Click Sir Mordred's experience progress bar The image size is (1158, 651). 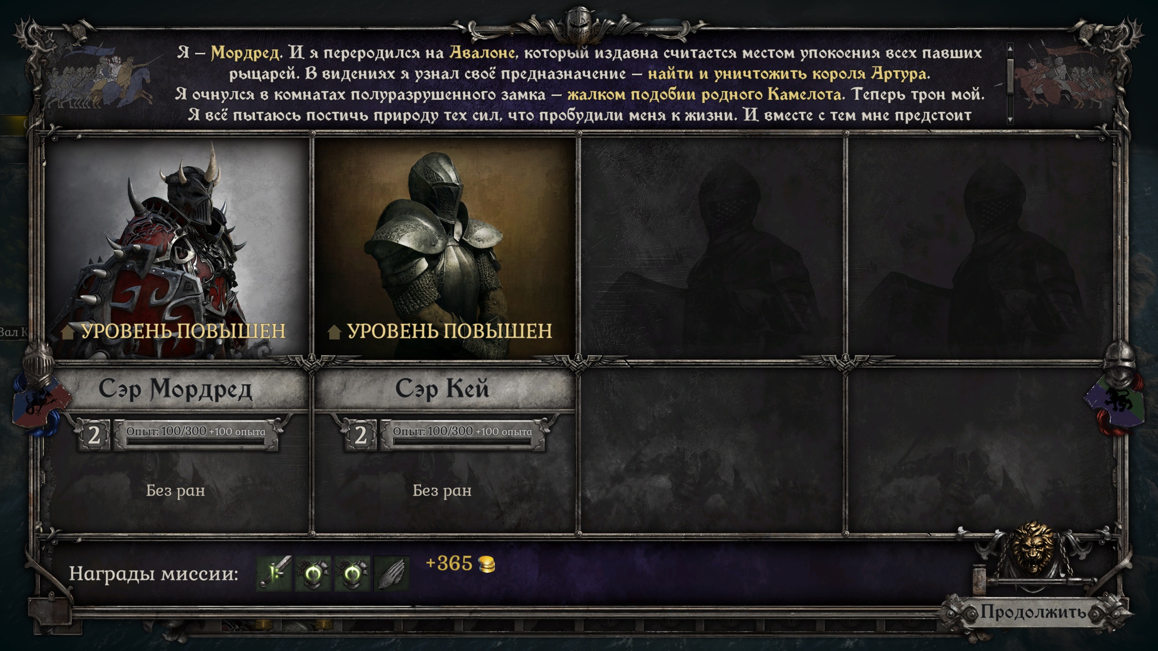click(196, 442)
